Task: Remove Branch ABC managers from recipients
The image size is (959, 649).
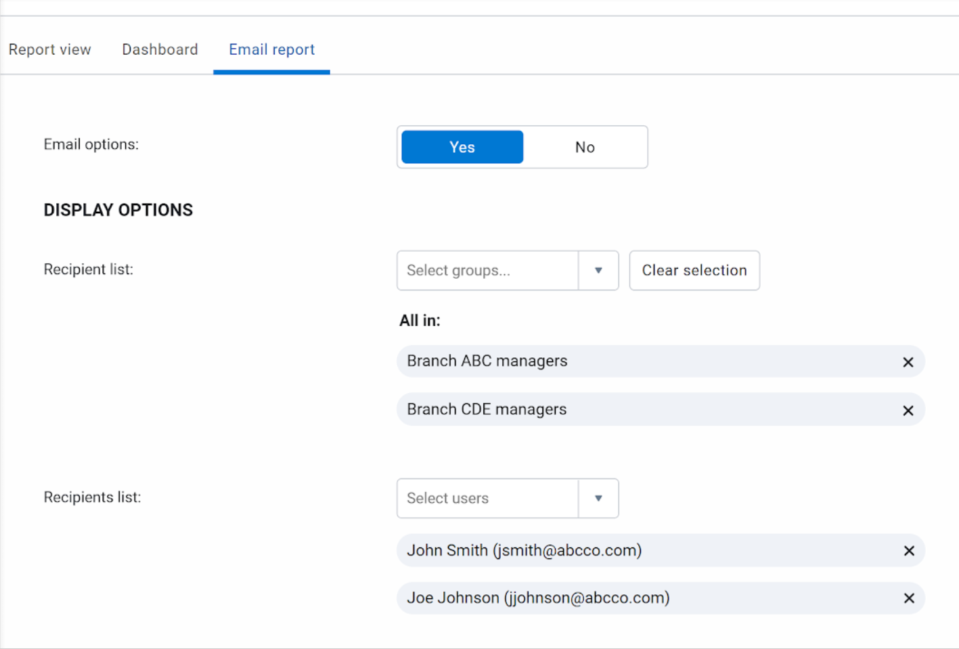Action: click(x=908, y=362)
